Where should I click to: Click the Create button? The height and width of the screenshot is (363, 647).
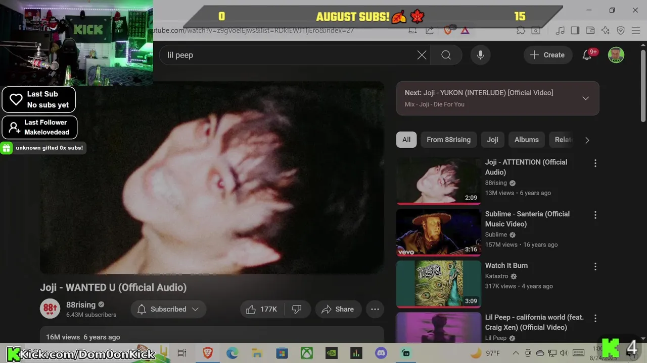547,55
